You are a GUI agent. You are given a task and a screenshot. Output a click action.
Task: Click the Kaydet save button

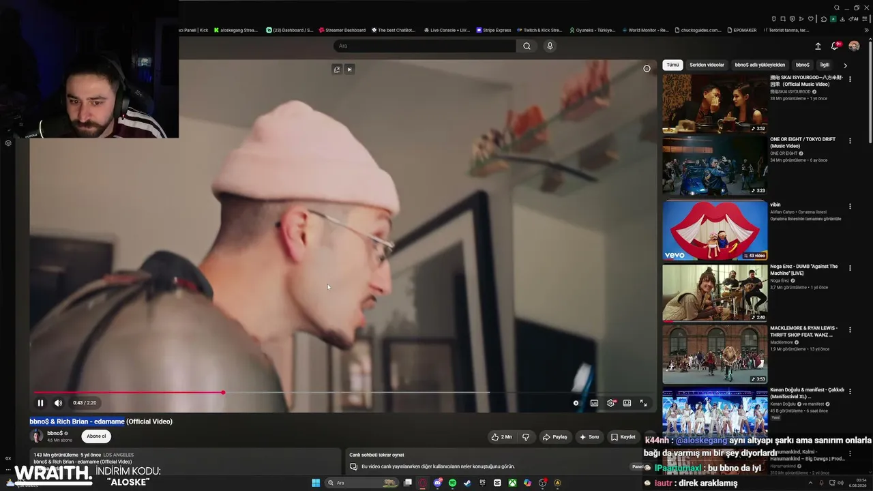pos(623,437)
